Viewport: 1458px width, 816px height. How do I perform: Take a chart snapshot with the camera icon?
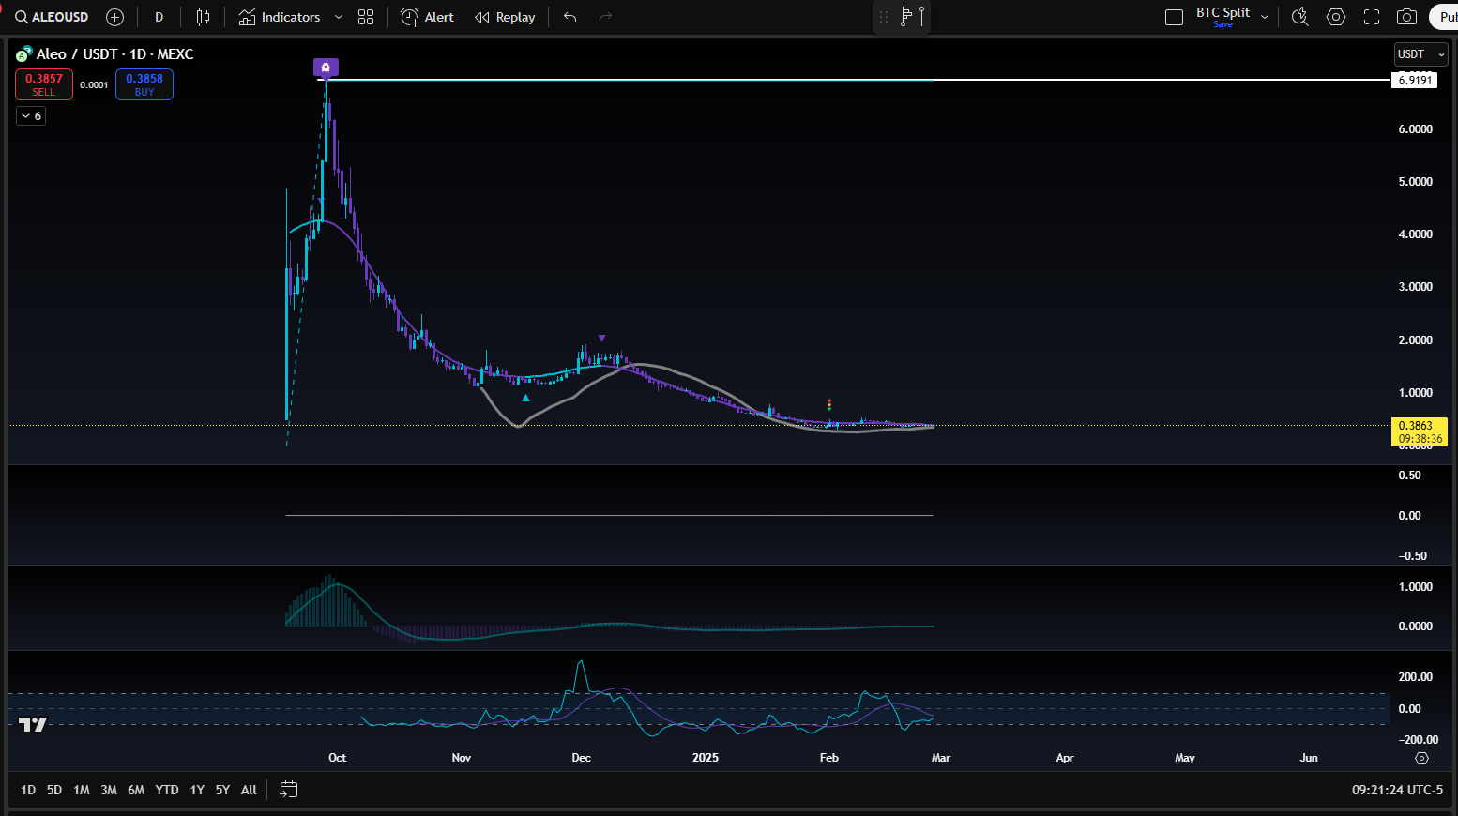point(1406,16)
